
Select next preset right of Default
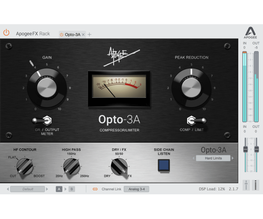(47, 189)
